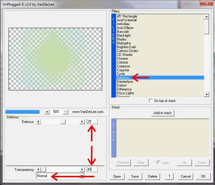Choose Disco Lights from filters list

pyautogui.click(x=160, y=93)
